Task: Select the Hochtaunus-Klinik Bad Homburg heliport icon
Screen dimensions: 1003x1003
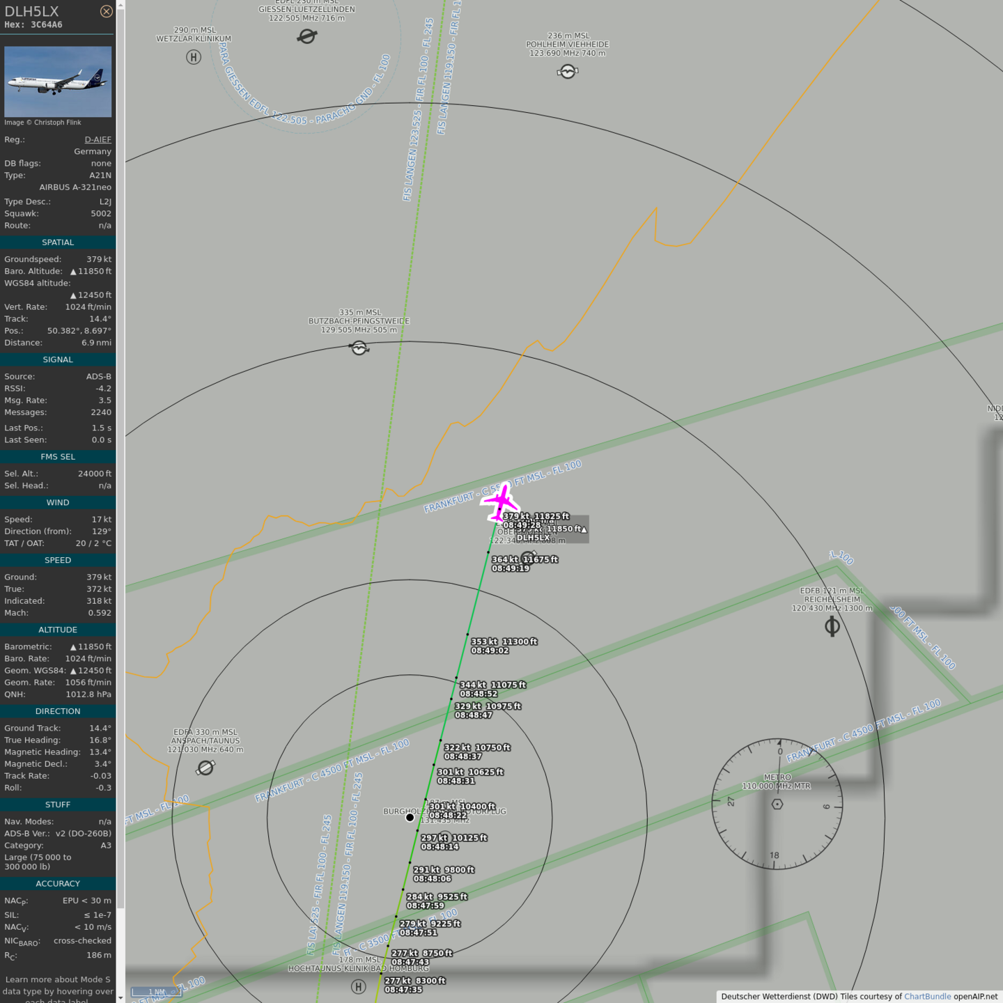Action: (358, 986)
